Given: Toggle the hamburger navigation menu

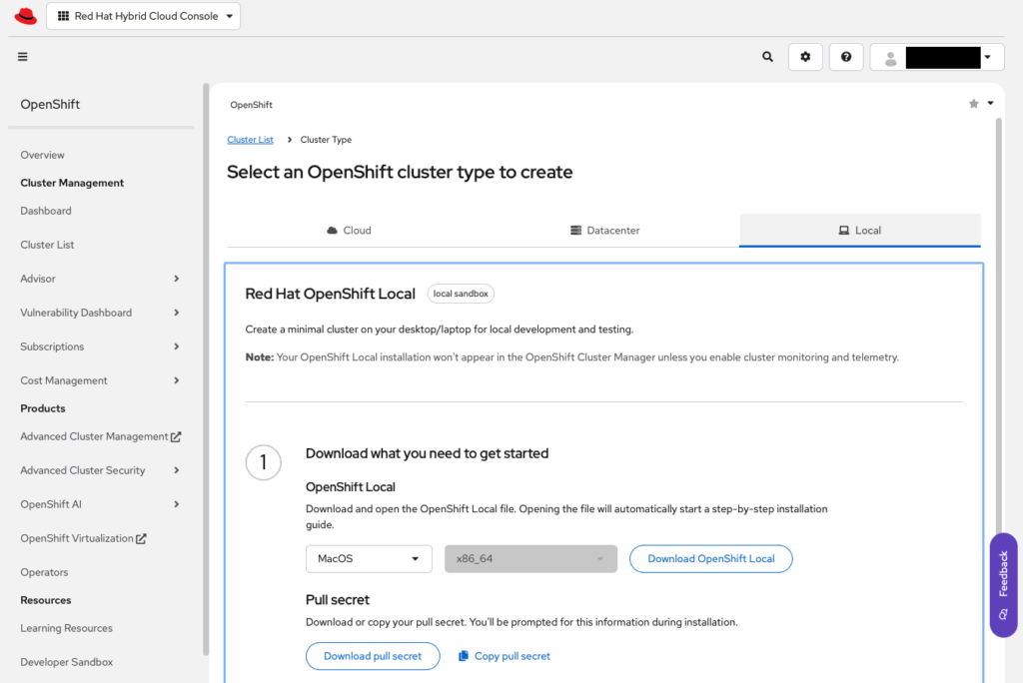Looking at the screenshot, I should tap(23, 57).
